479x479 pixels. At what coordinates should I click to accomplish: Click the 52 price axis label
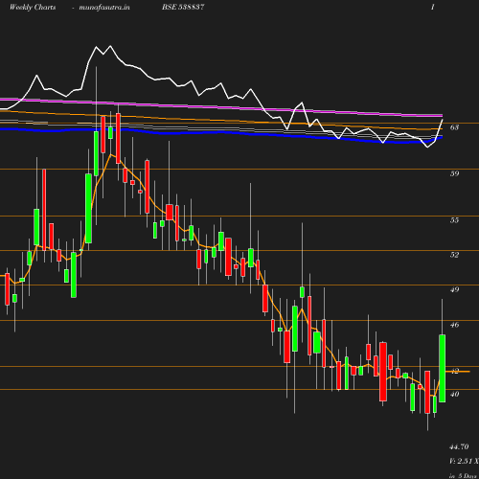coord(454,255)
